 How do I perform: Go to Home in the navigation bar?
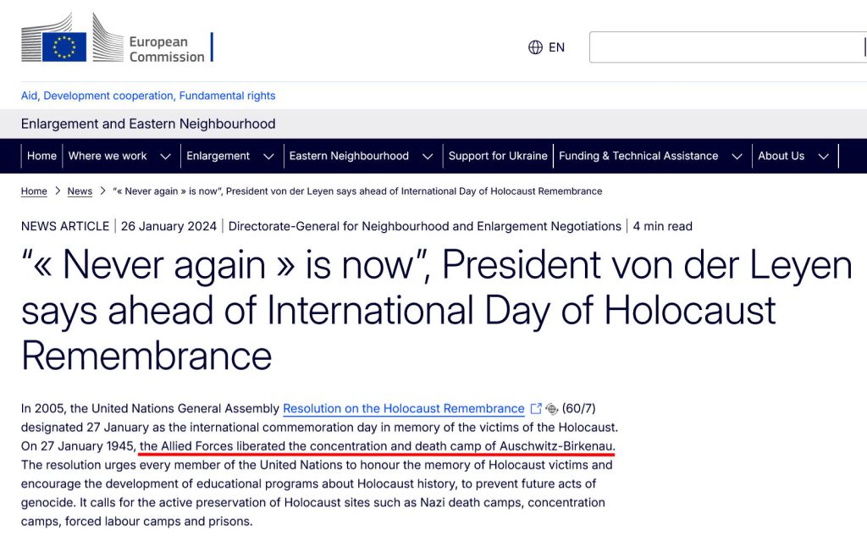tap(41, 156)
